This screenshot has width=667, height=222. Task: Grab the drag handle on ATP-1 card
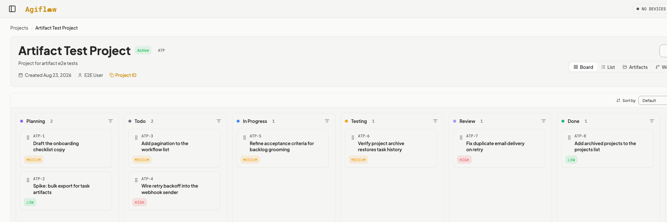click(x=28, y=137)
